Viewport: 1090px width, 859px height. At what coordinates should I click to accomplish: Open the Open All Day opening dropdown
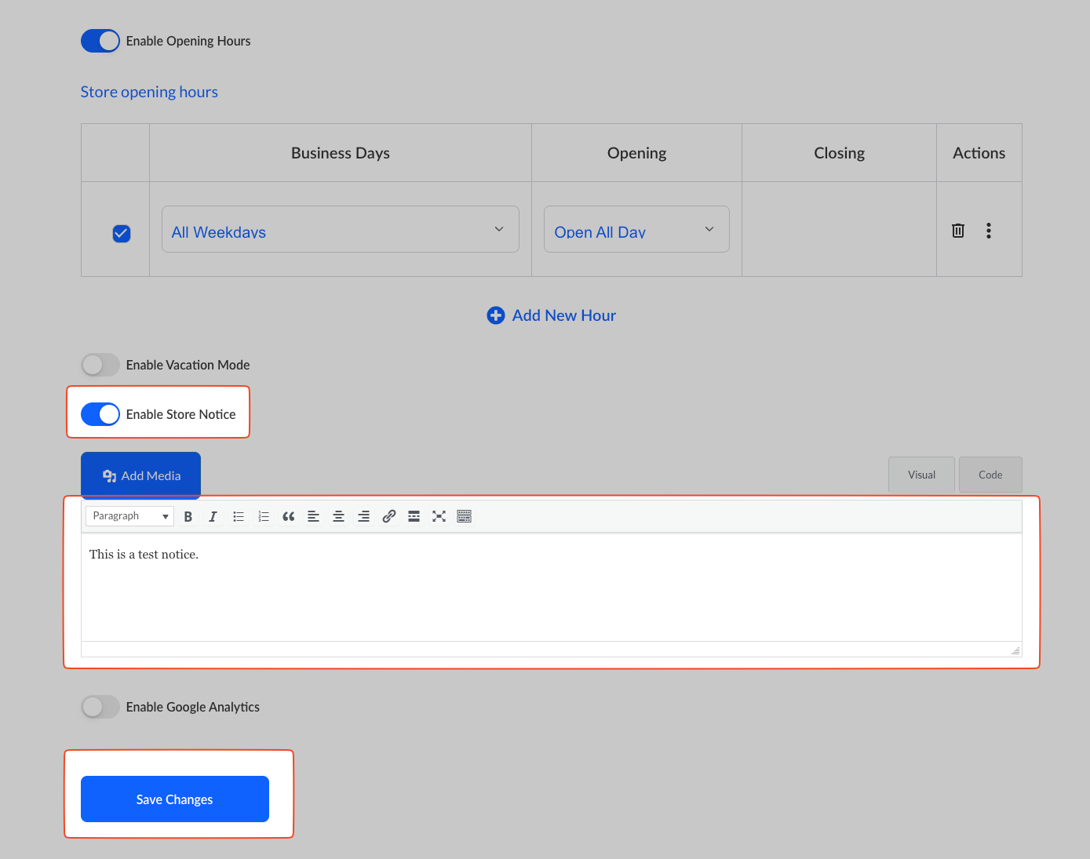click(636, 229)
